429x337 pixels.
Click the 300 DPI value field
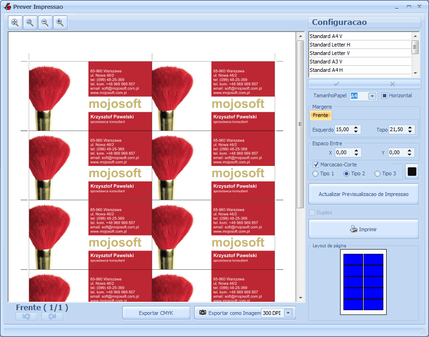pos(273,313)
